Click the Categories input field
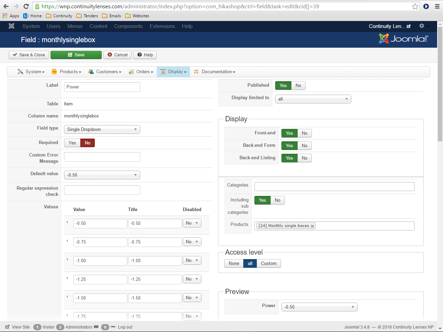This screenshot has height=332, width=443. (x=334, y=187)
